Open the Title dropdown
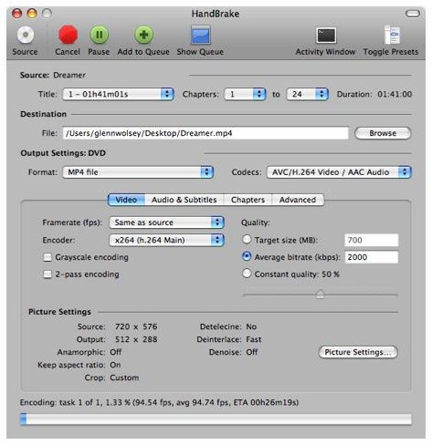Image resolution: width=432 pixels, height=445 pixels. pyautogui.click(x=118, y=94)
